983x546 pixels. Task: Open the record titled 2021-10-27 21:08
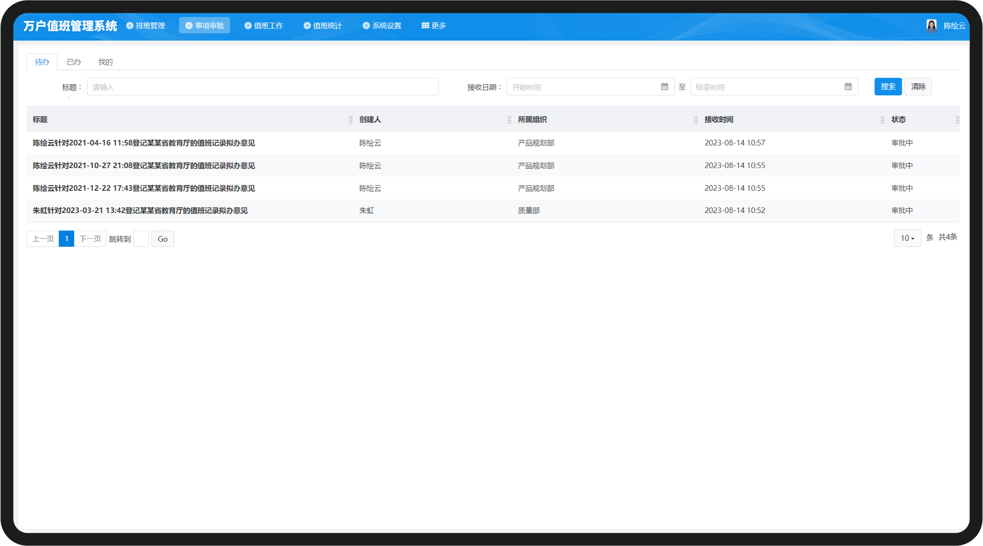click(144, 165)
